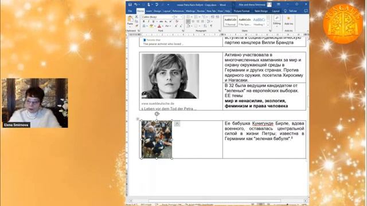Click the horizontal scrollbar at document bottom
Viewport: 367px width, 206px height.
214,201
